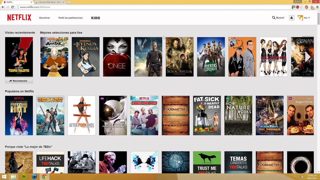Expand the Ilse profile dropdown arrow
The image size is (320, 180).
tap(309, 18)
